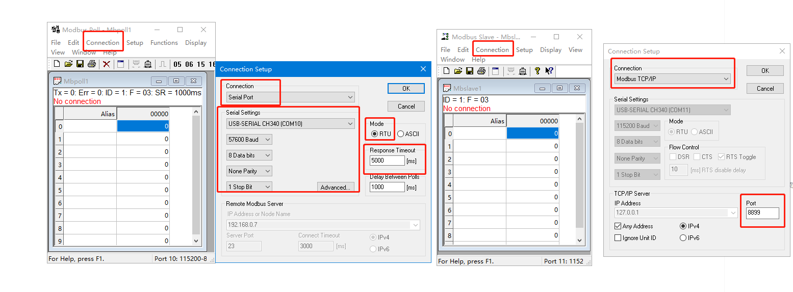Click yellow question mark About icon in Modbus Slave
The height and width of the screenshot is (292, 793).
538,71
